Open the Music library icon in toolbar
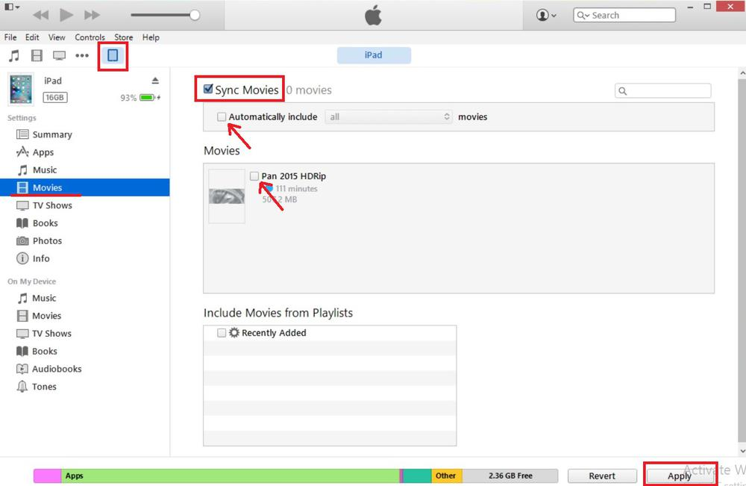Image resolution: width=746 pixels, height=486 pixels. tap(14, 56)
